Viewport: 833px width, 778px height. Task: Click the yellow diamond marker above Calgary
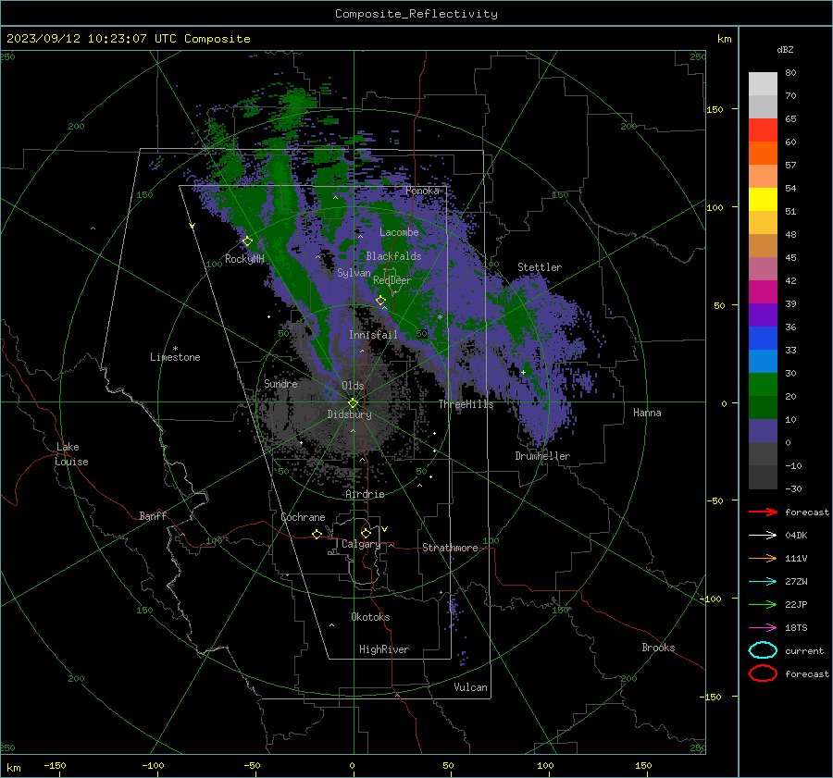[366, 533]
